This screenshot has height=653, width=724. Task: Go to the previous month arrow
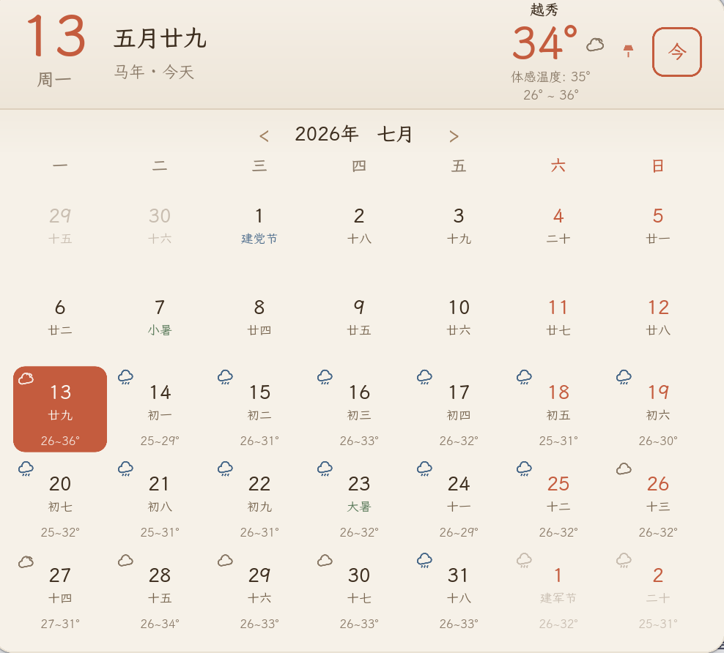[x=264, y=136]
